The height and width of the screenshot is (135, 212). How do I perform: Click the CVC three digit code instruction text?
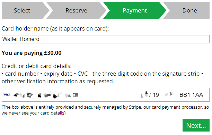[x=139, y=74]
